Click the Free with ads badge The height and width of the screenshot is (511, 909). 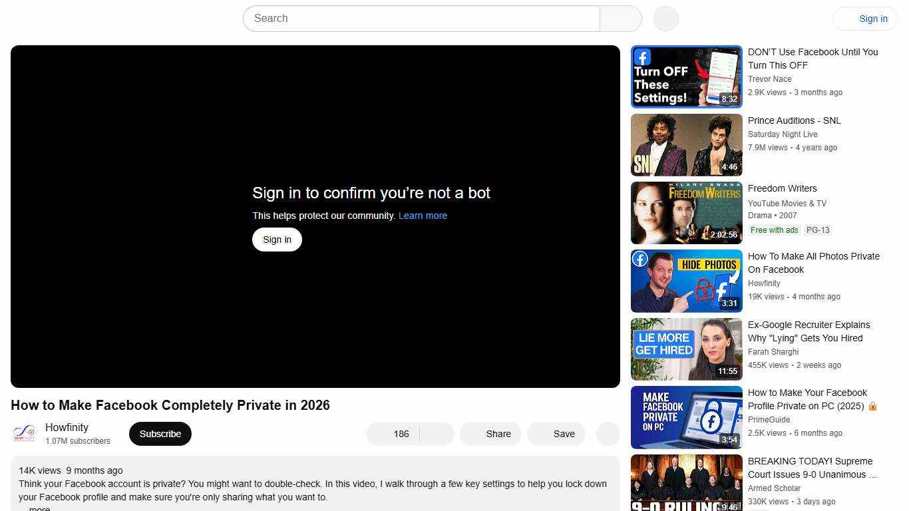click(x=774, y=230)
